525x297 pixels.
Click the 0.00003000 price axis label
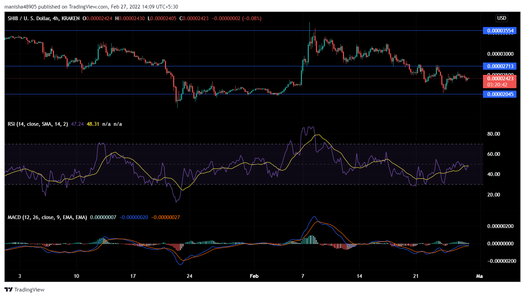tap(500, 54)
